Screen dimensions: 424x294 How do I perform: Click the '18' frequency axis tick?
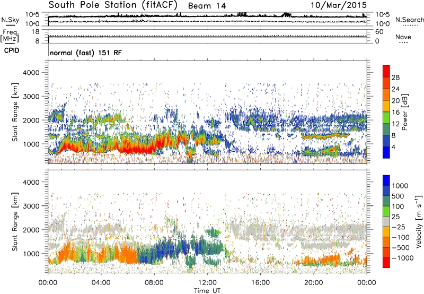pos(36,32)
